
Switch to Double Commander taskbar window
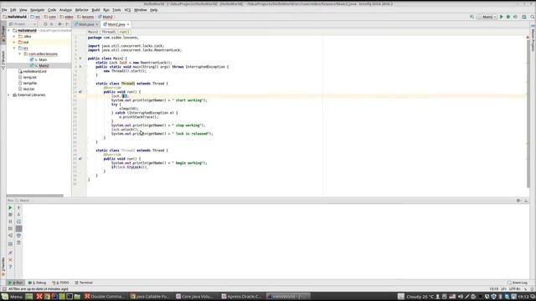pos(105,297)
